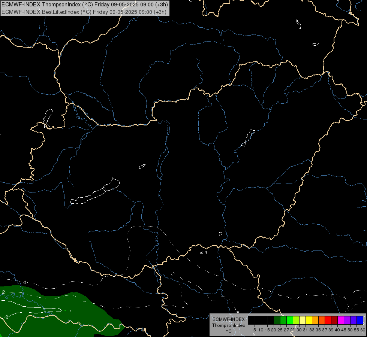Select the dark red 39–40 legend swatch
The height and width of the screenshot is (337, 367).
click(334, 320)
